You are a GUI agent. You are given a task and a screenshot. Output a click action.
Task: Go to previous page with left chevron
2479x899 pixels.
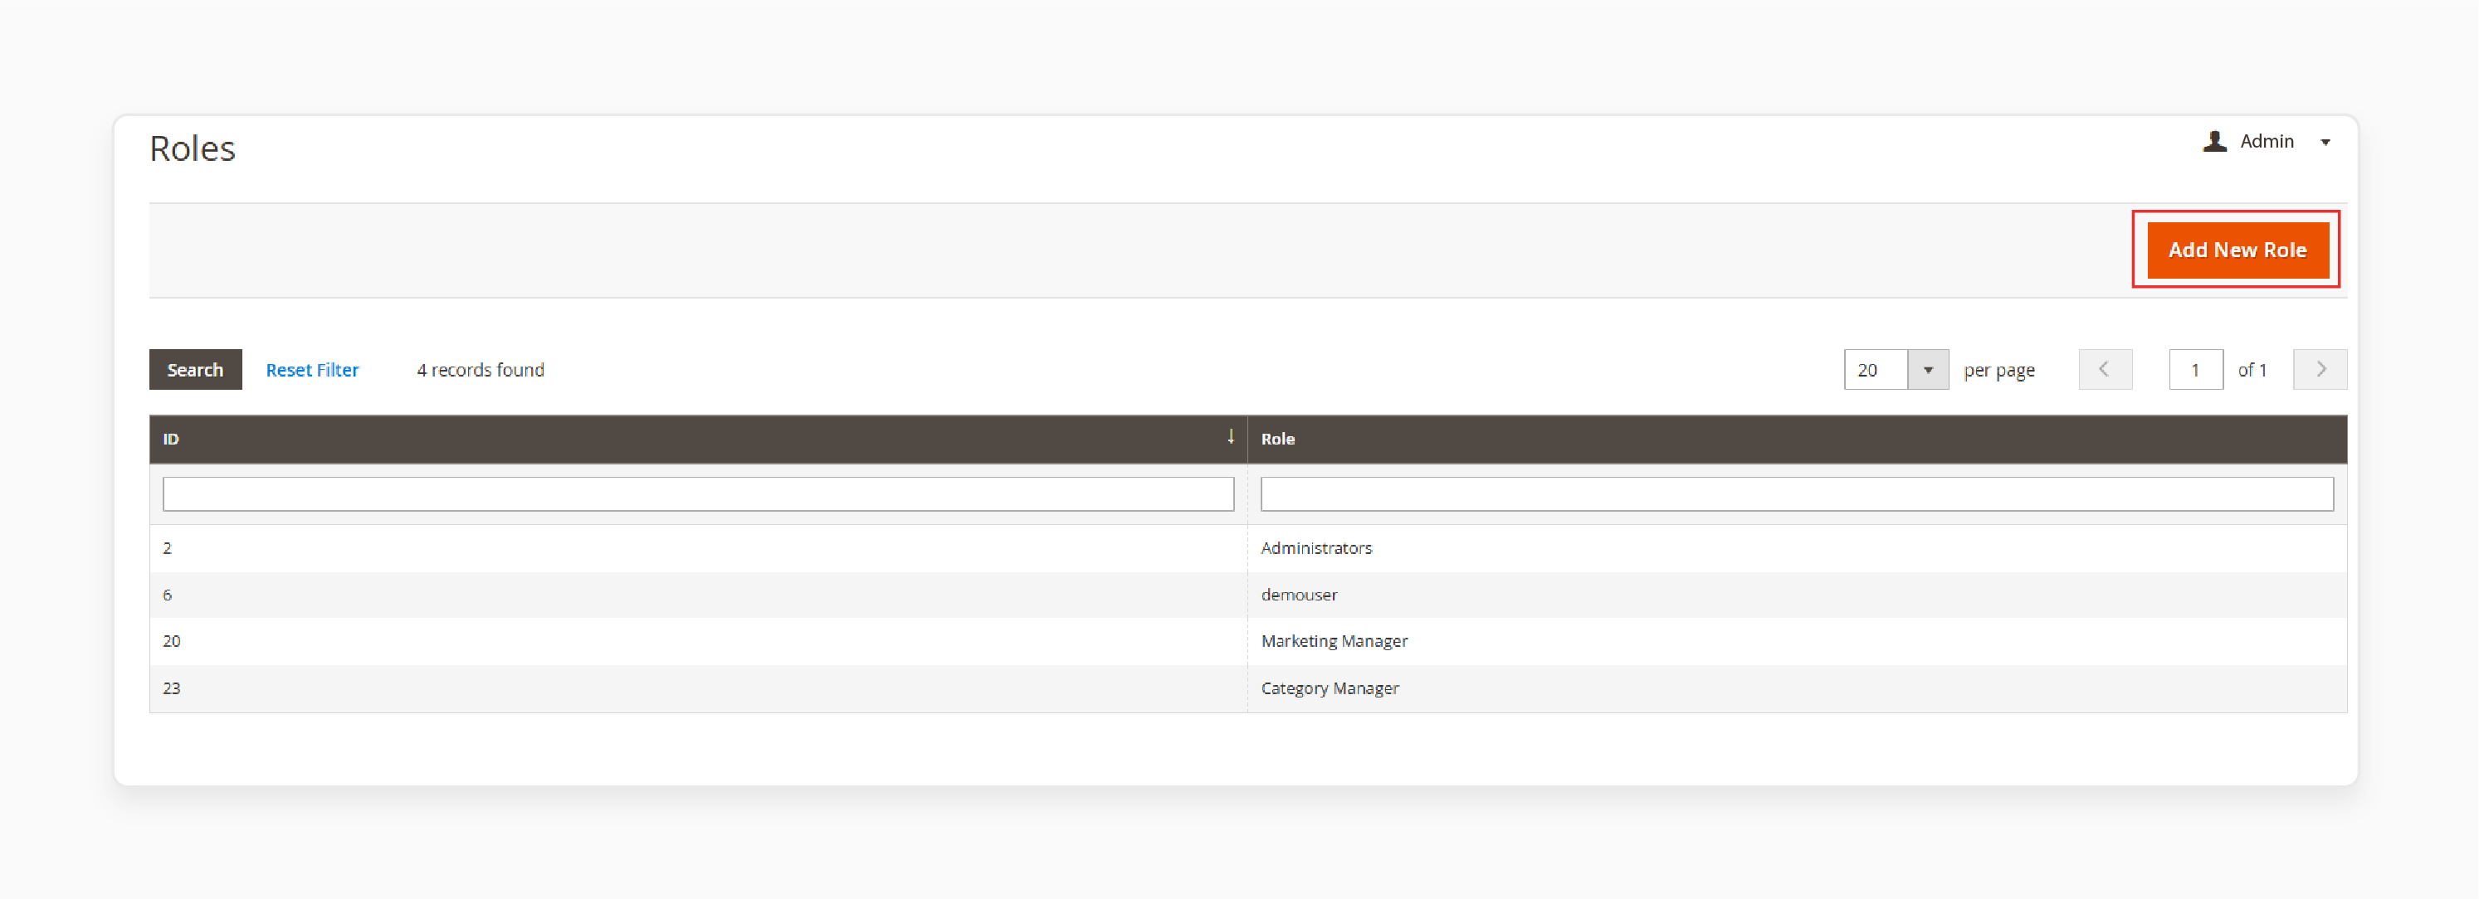click(2105, 369)
